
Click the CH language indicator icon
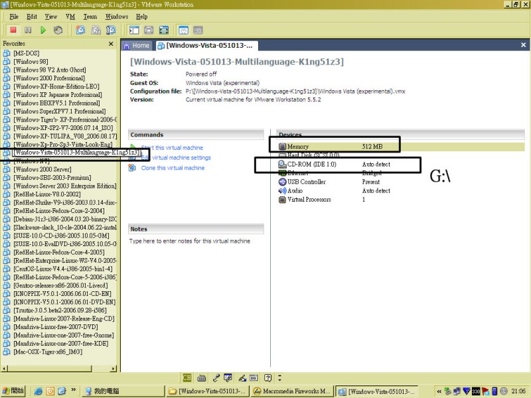click(x=187, y=377)
